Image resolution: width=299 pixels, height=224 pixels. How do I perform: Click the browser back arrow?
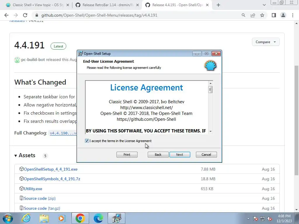point(6,15)
